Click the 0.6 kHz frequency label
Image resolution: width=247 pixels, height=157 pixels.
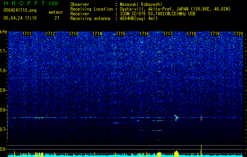click(3, 149)
